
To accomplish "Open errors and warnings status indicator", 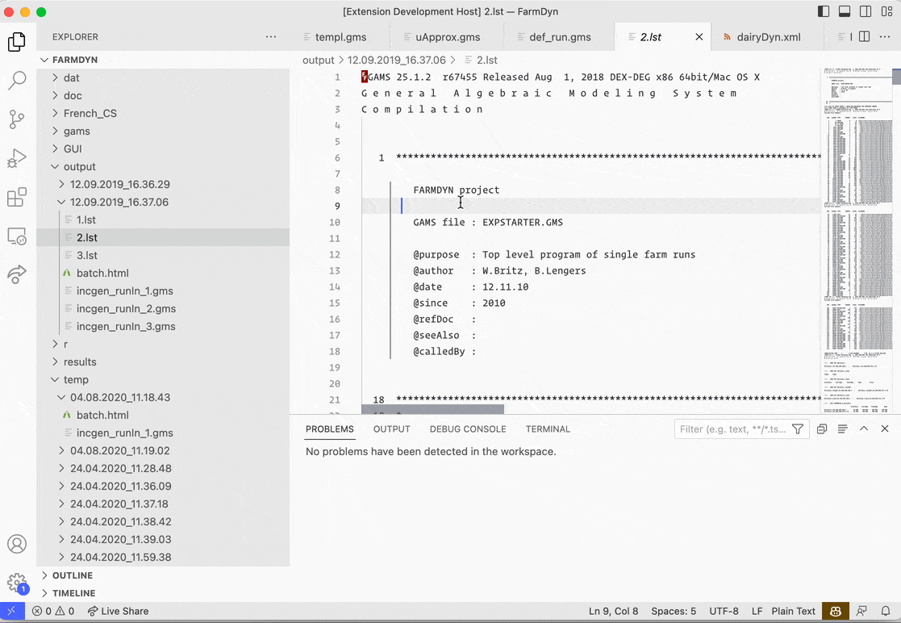I will coord(53,611).
